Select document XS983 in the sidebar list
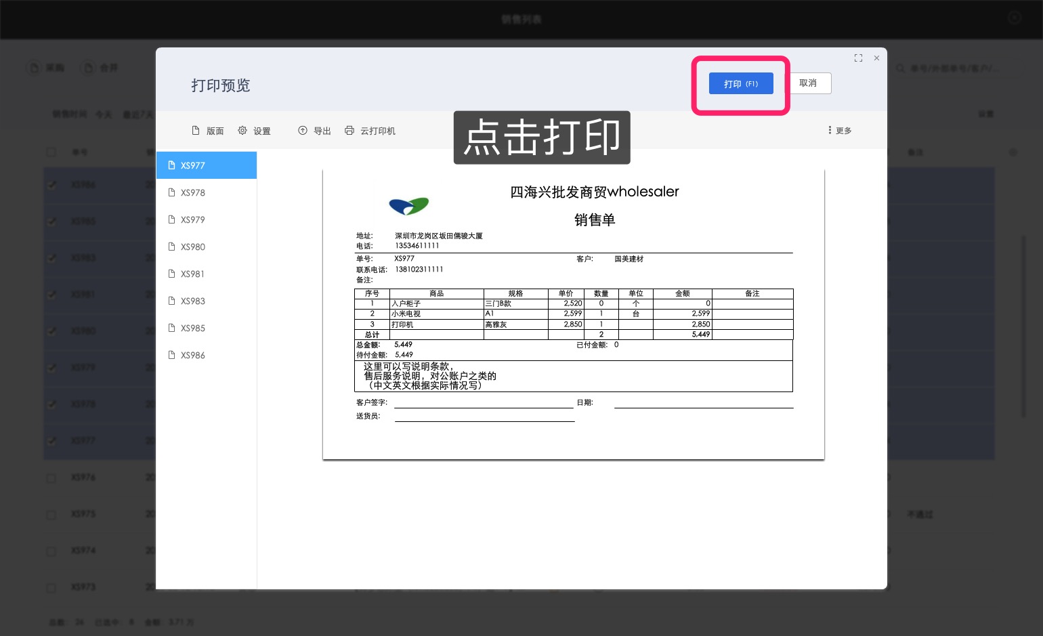 tap(207, 301)
